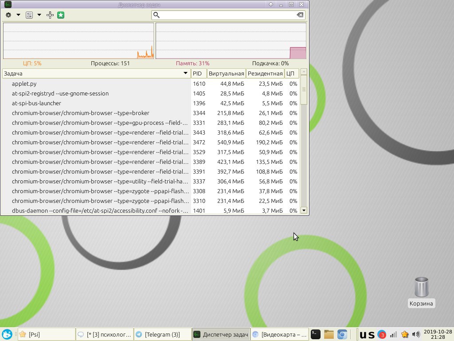Sort processes by PID column
Viewport: 454px width, 341px height.
coord(199,74)
